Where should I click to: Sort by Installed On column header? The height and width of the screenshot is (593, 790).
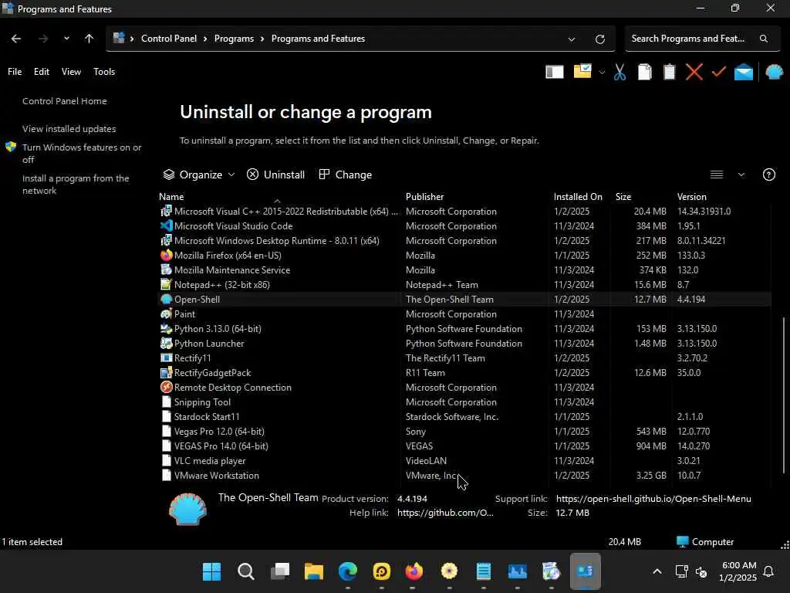coord(578,197)
